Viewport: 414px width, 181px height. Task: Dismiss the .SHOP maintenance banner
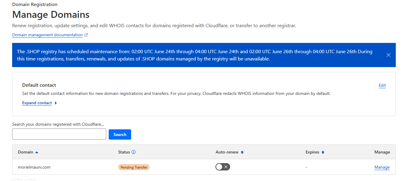(x=389, y=55)
